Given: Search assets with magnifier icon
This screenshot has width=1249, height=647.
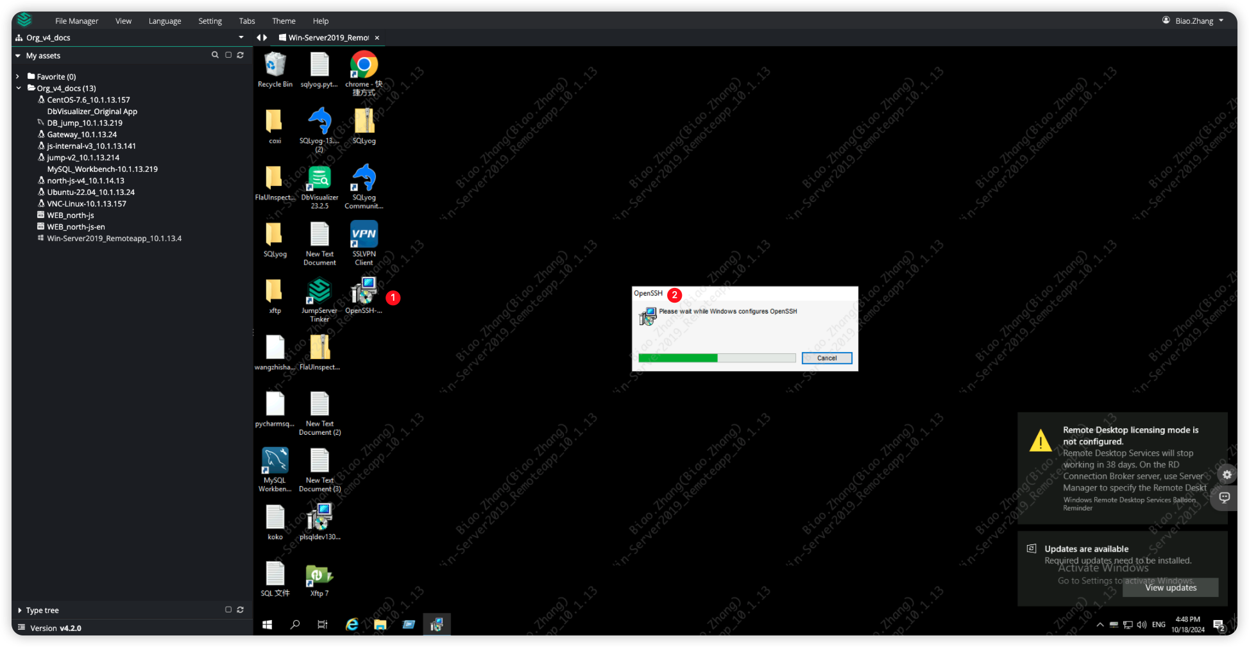Looking at the screenshot, I should tap(215, 55).
